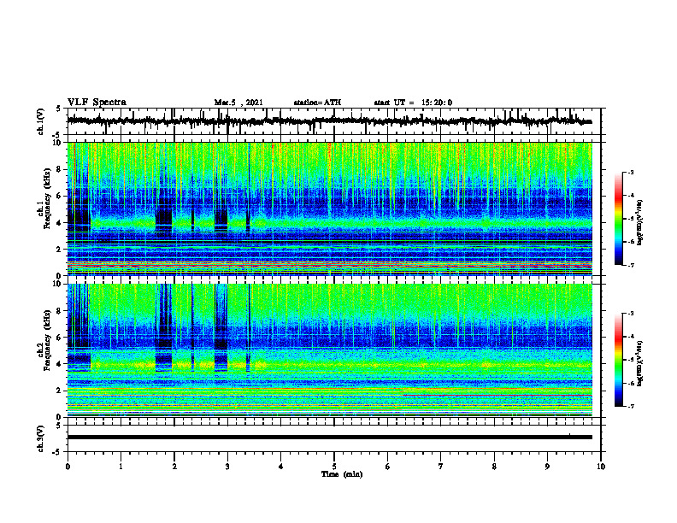Click time tick label "8" on x-axis
Viewport: 677px width, 523px height.
pyautogui.click(x=494, y=467)
